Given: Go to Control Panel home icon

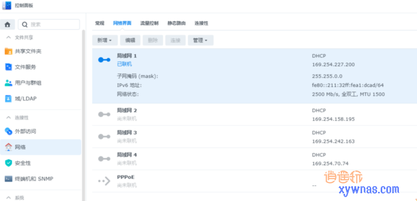Looking at the screenshot, I should (x=7, y=24).
